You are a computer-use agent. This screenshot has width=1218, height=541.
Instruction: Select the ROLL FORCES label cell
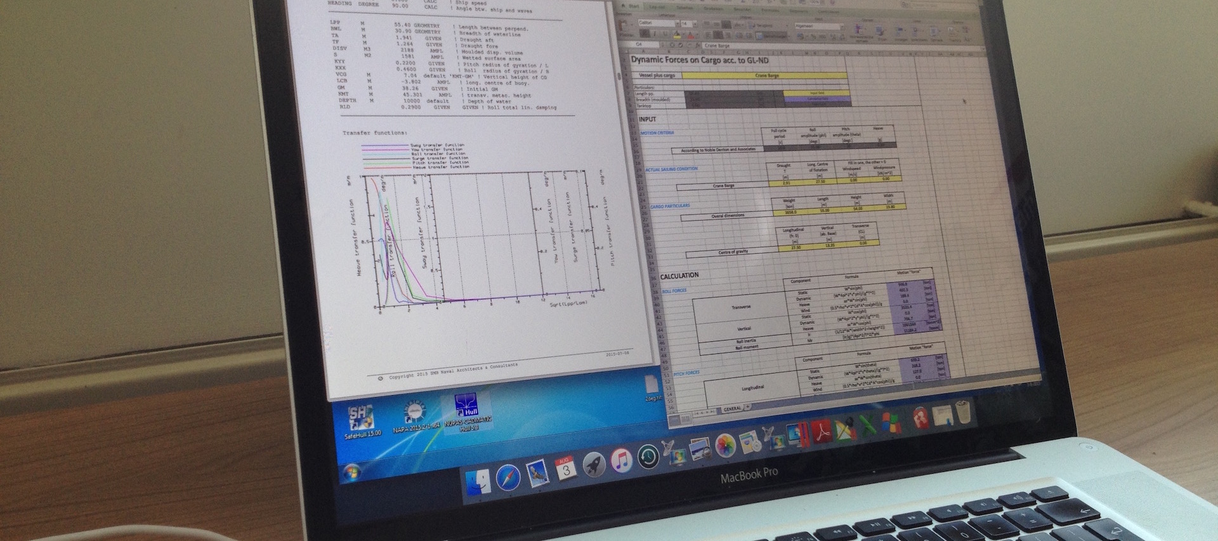pyautogui.click(x=674, y=290)
